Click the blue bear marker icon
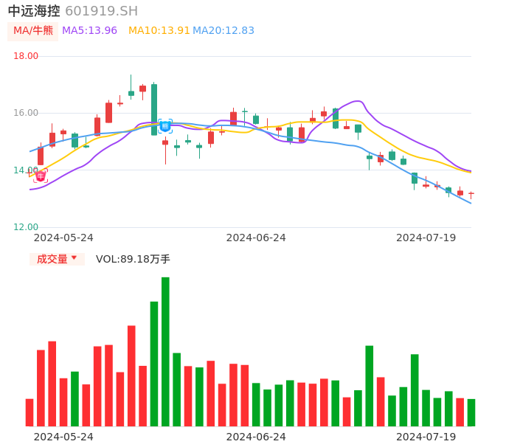The height and width of the screenshot is (447, 506). tap(165, 126)
